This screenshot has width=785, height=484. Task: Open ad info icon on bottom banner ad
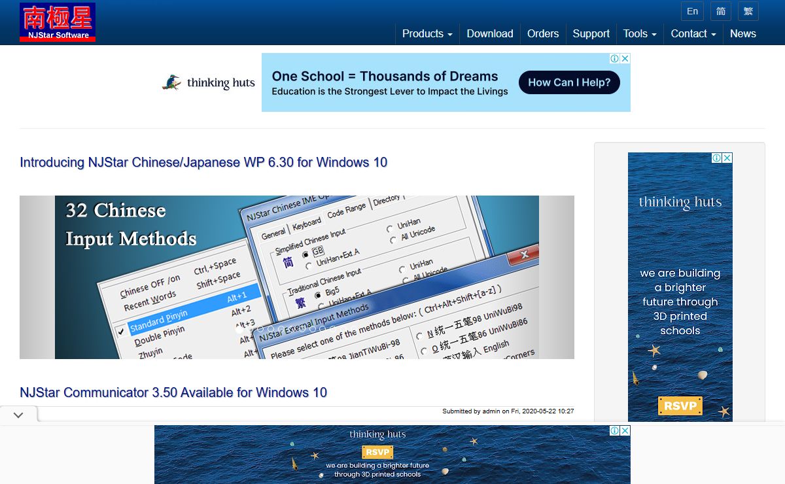point(615,430)
